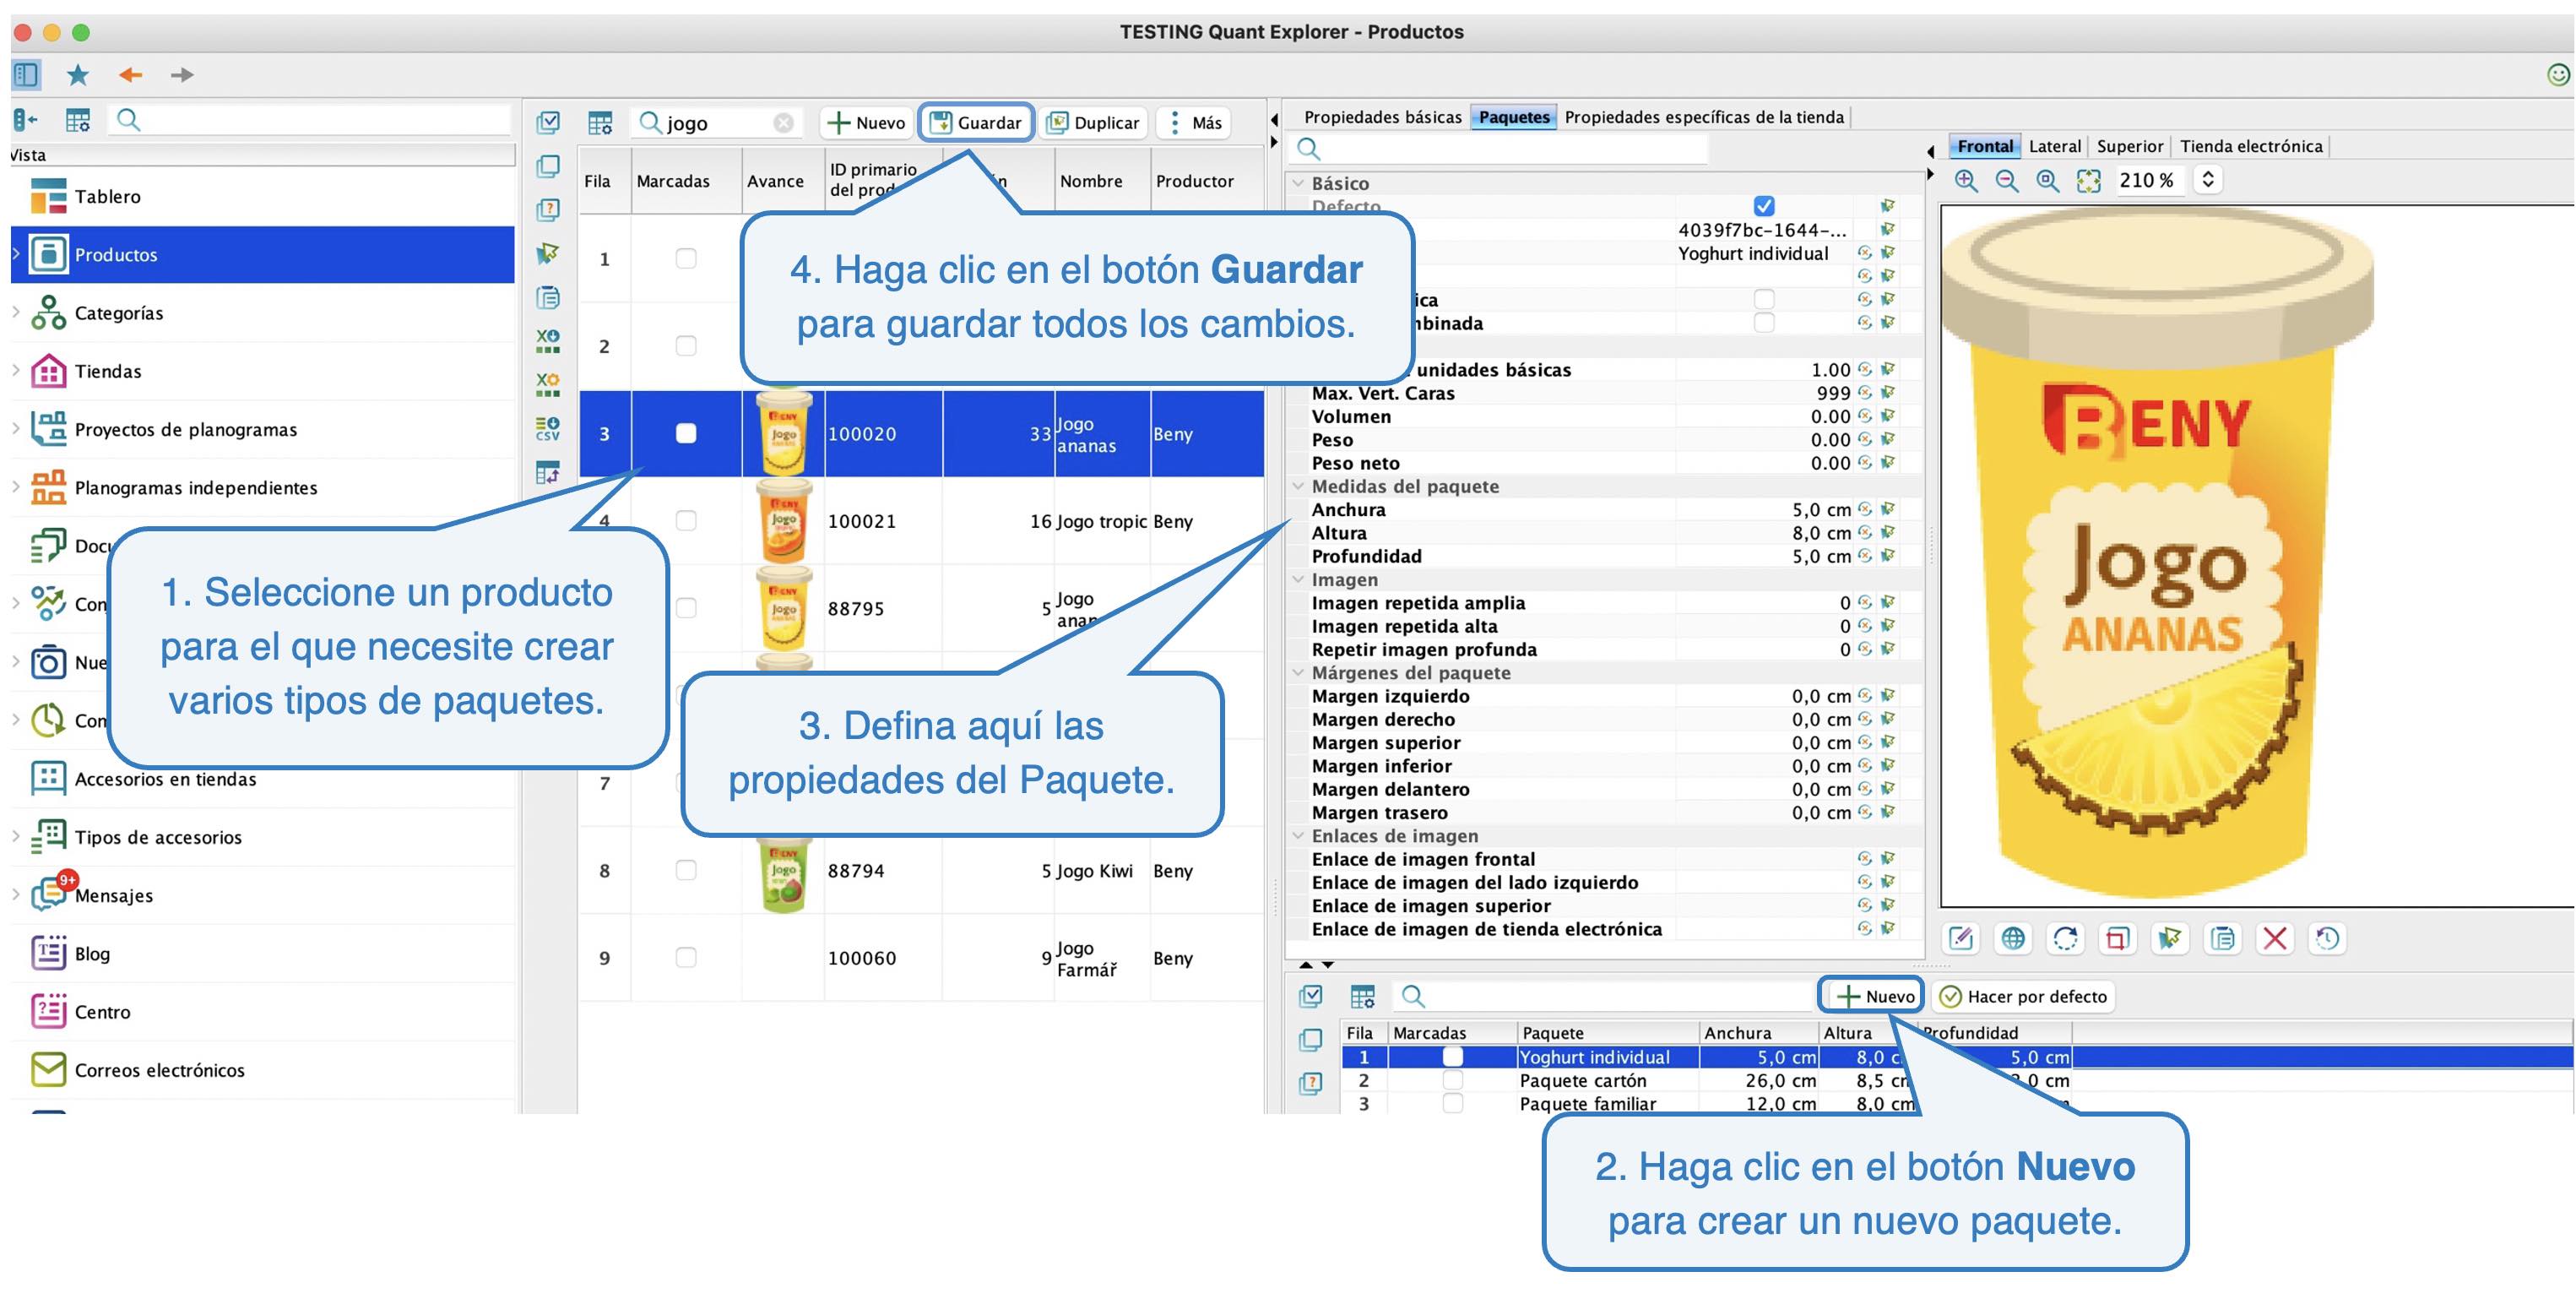Switch to Propiedades básicas tab
The width and height of the screenshot is (2576, 1299).
point(1382,117)
